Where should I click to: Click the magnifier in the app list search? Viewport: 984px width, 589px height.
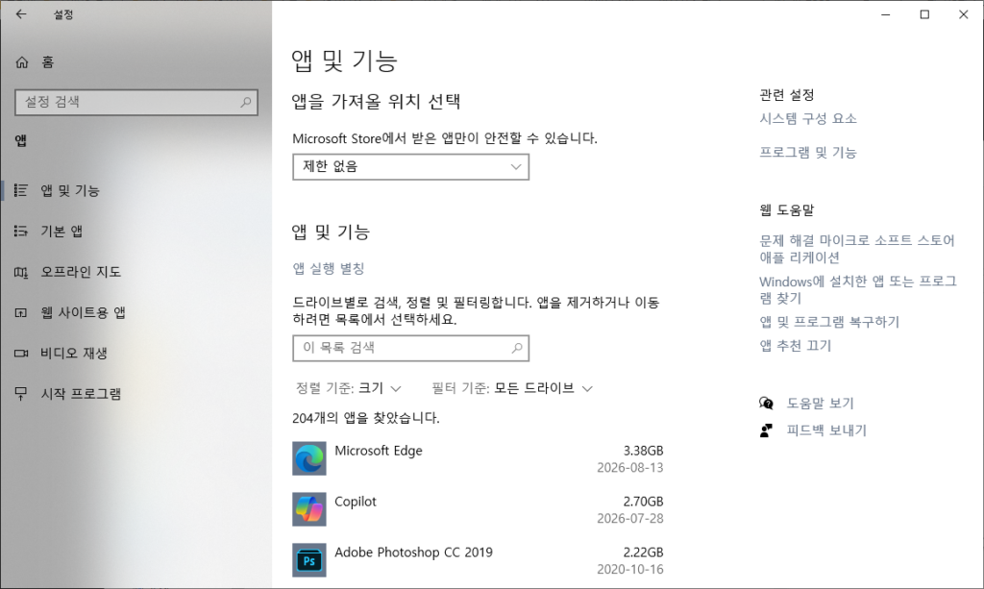[x=517, y=348]
